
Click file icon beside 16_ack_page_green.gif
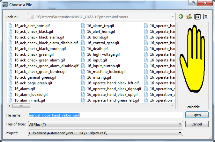coord(11,83)
